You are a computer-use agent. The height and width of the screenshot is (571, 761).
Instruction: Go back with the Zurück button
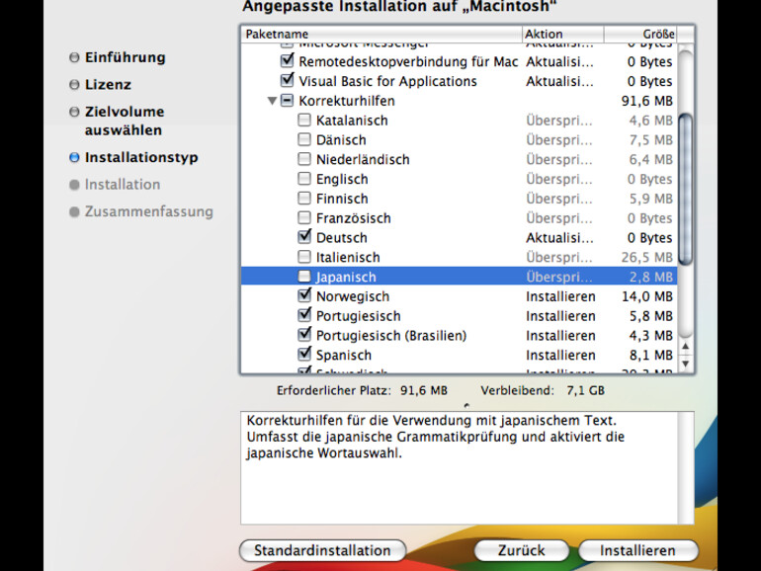pos(521,550)
